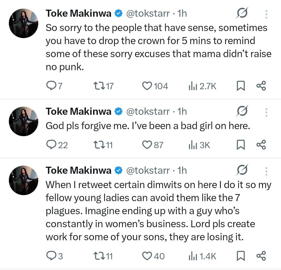The width and height of the screenshot is (281, 270).
Task: Open Toke Makinwa's profile name link
Action: [x=79, y=13]
